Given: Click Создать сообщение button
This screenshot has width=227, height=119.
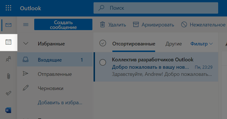Looking at the screenshot, I should tap(63, 24).
